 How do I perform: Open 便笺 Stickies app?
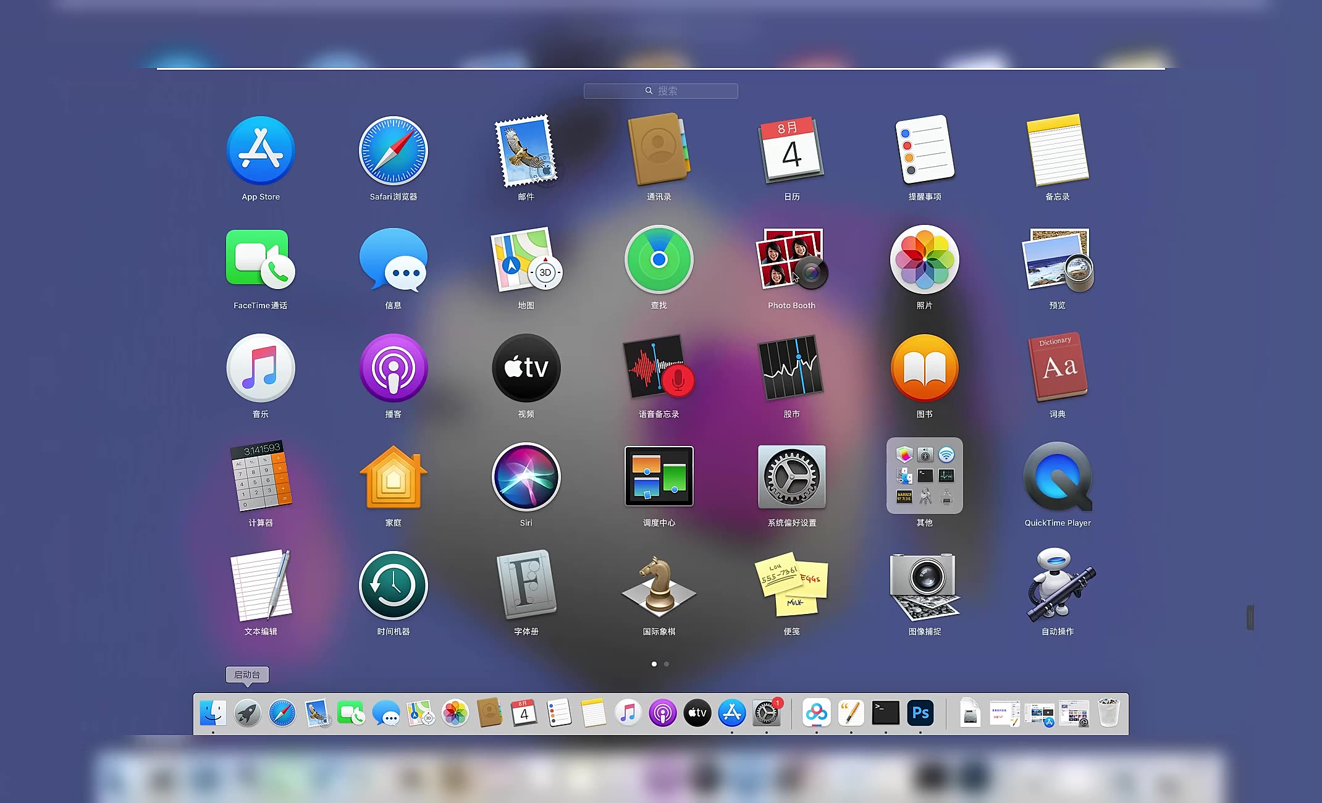click(x=792, y=585)
